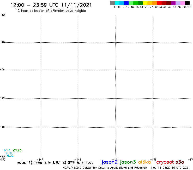This screenshot has height=170, width=193.
Task: Click the '12 hour collection of altimeter wave heights' subtitle
Action: coord(51,11)
